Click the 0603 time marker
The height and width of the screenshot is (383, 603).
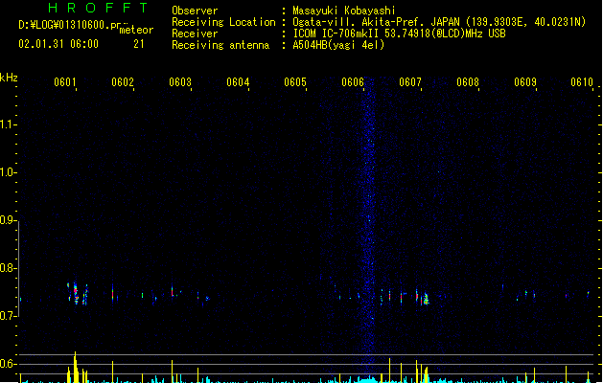point(180,82)
